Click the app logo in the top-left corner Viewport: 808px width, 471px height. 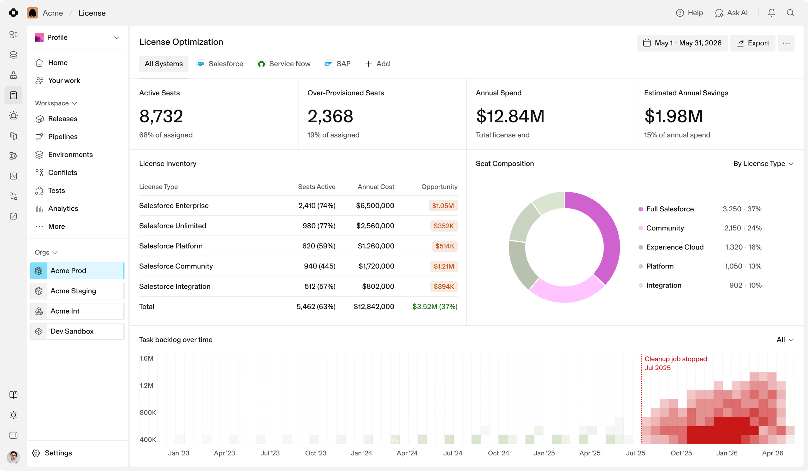14,13
